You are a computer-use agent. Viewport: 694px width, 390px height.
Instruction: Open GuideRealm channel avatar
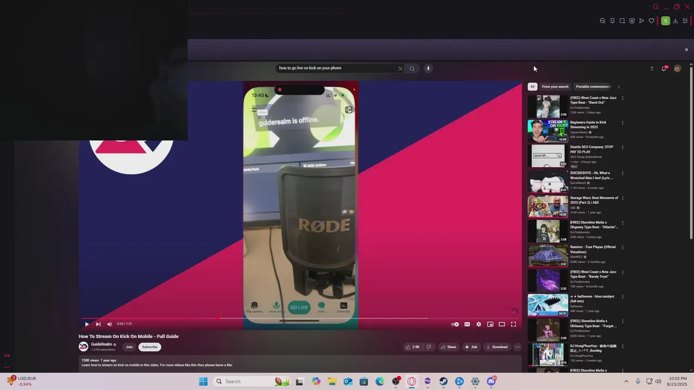(83, 347)
